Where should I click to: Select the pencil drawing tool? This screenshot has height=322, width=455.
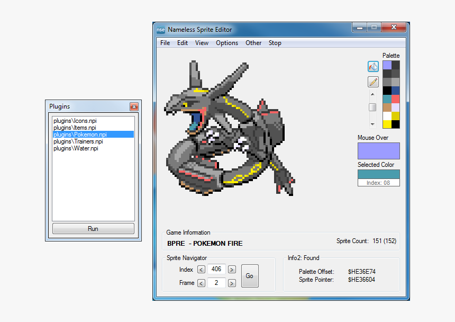(373, 82)
